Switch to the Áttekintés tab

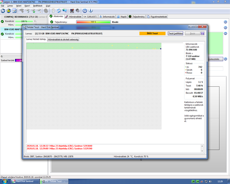(x=57, y=16)
